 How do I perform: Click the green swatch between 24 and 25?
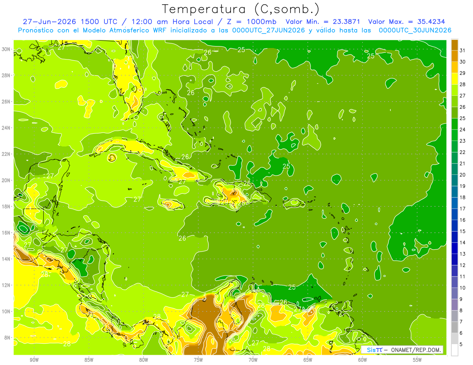pos(454,124)
